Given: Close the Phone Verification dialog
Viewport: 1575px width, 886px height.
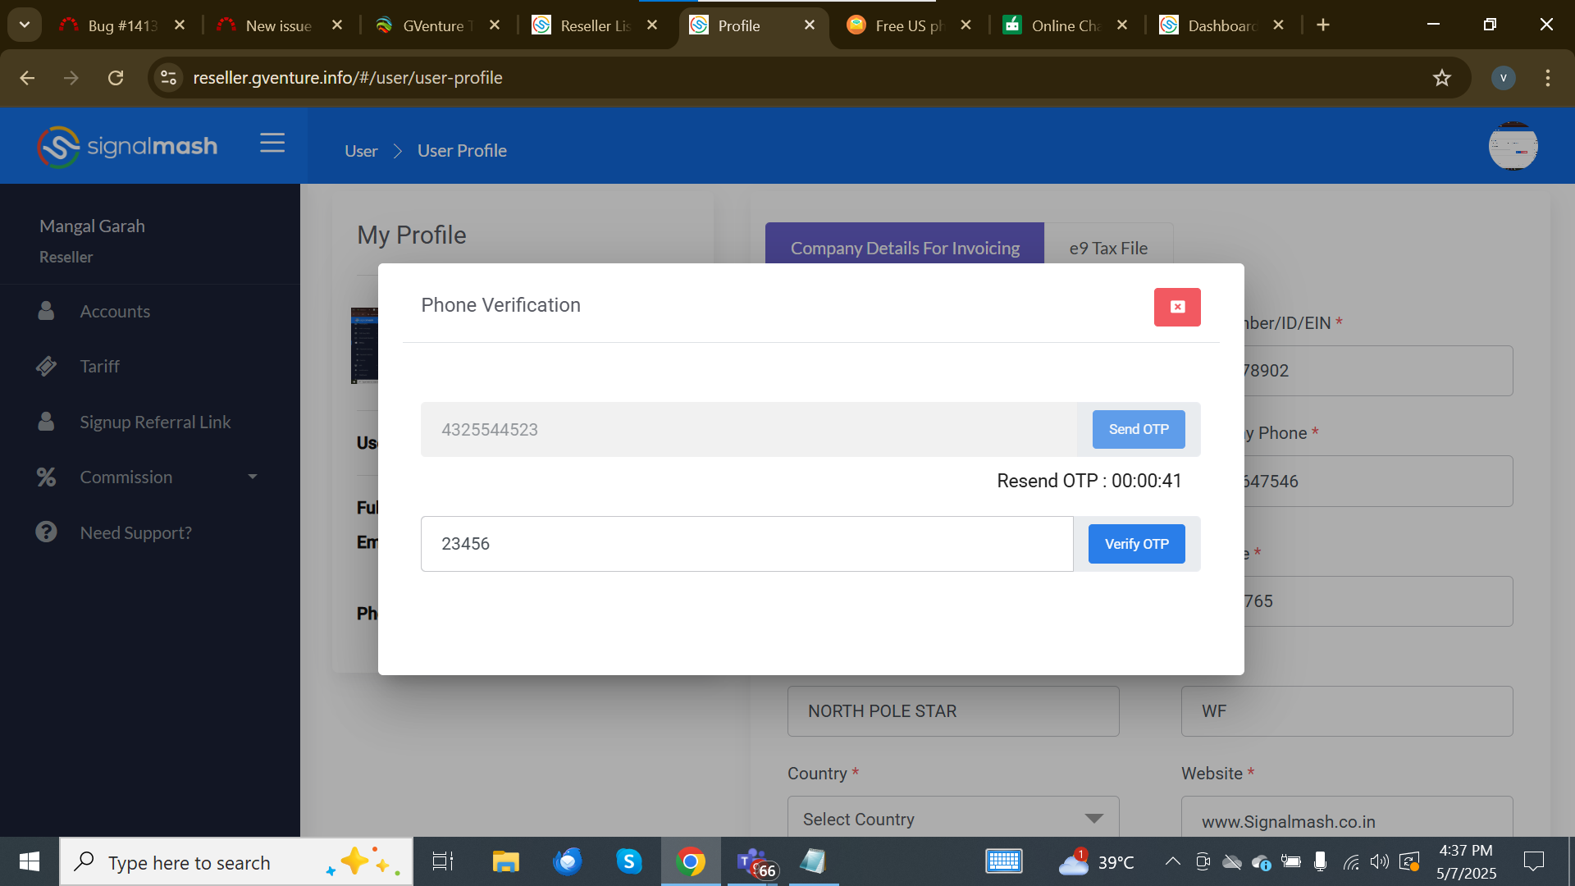Looking at the screenshot, I should pos(1177,307).
